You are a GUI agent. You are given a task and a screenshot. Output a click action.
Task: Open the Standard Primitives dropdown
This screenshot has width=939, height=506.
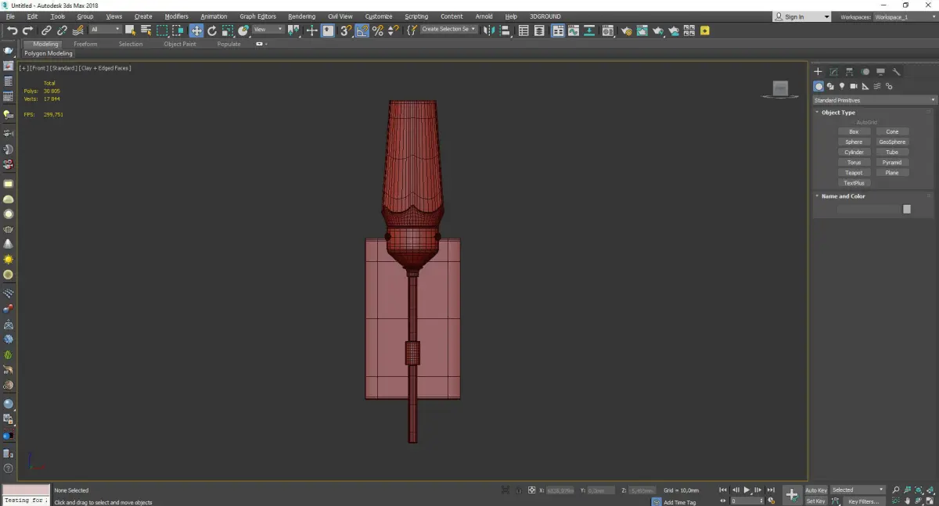[874, 100]
